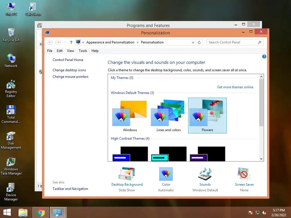Open This PC desktop icon

[x=11, y=9]
